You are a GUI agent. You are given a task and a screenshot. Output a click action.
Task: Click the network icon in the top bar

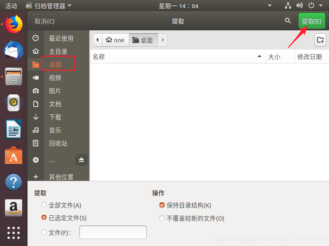[288, 6]
